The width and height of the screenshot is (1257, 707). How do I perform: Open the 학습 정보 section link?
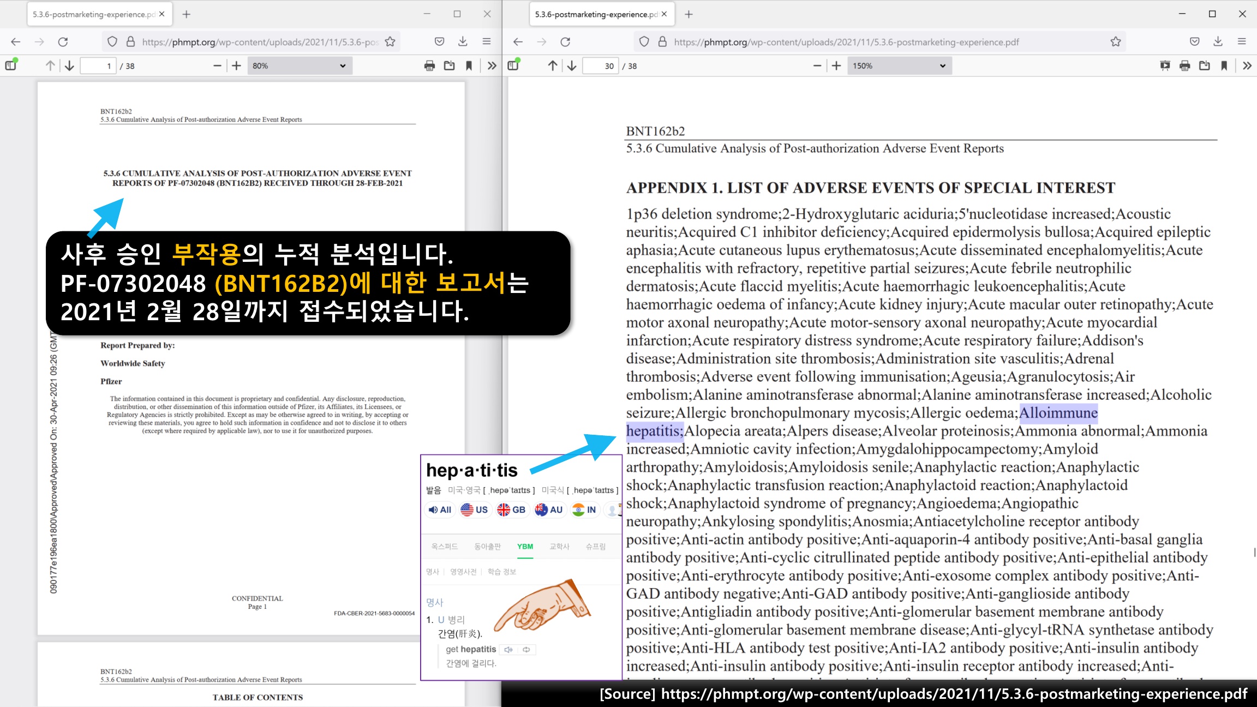click(502, 572)
